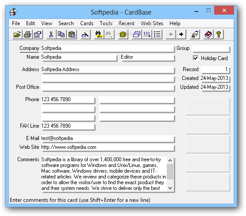Click the Print icon in toolbar
Screen dimensions: 246x216
pyautogui.click(x=27, y=34)
